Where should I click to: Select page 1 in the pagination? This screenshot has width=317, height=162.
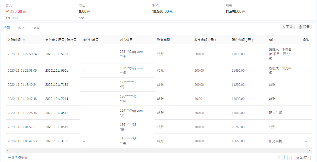284,158
